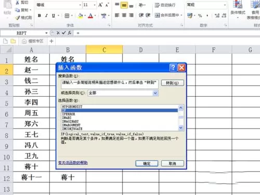The image size is (260, 195).
Task: Click the text orientation icon
Action: 141,5
